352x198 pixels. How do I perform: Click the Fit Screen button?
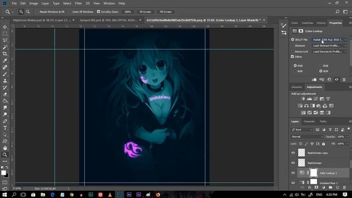coord(145,12)
